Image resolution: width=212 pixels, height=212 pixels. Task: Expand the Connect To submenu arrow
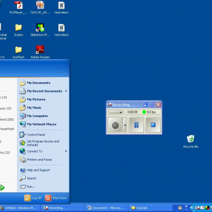coord(66,151)
